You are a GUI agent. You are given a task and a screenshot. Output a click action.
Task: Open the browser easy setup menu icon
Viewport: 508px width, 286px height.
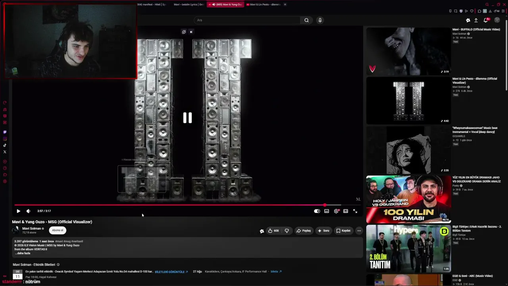[x=504, y=11]
